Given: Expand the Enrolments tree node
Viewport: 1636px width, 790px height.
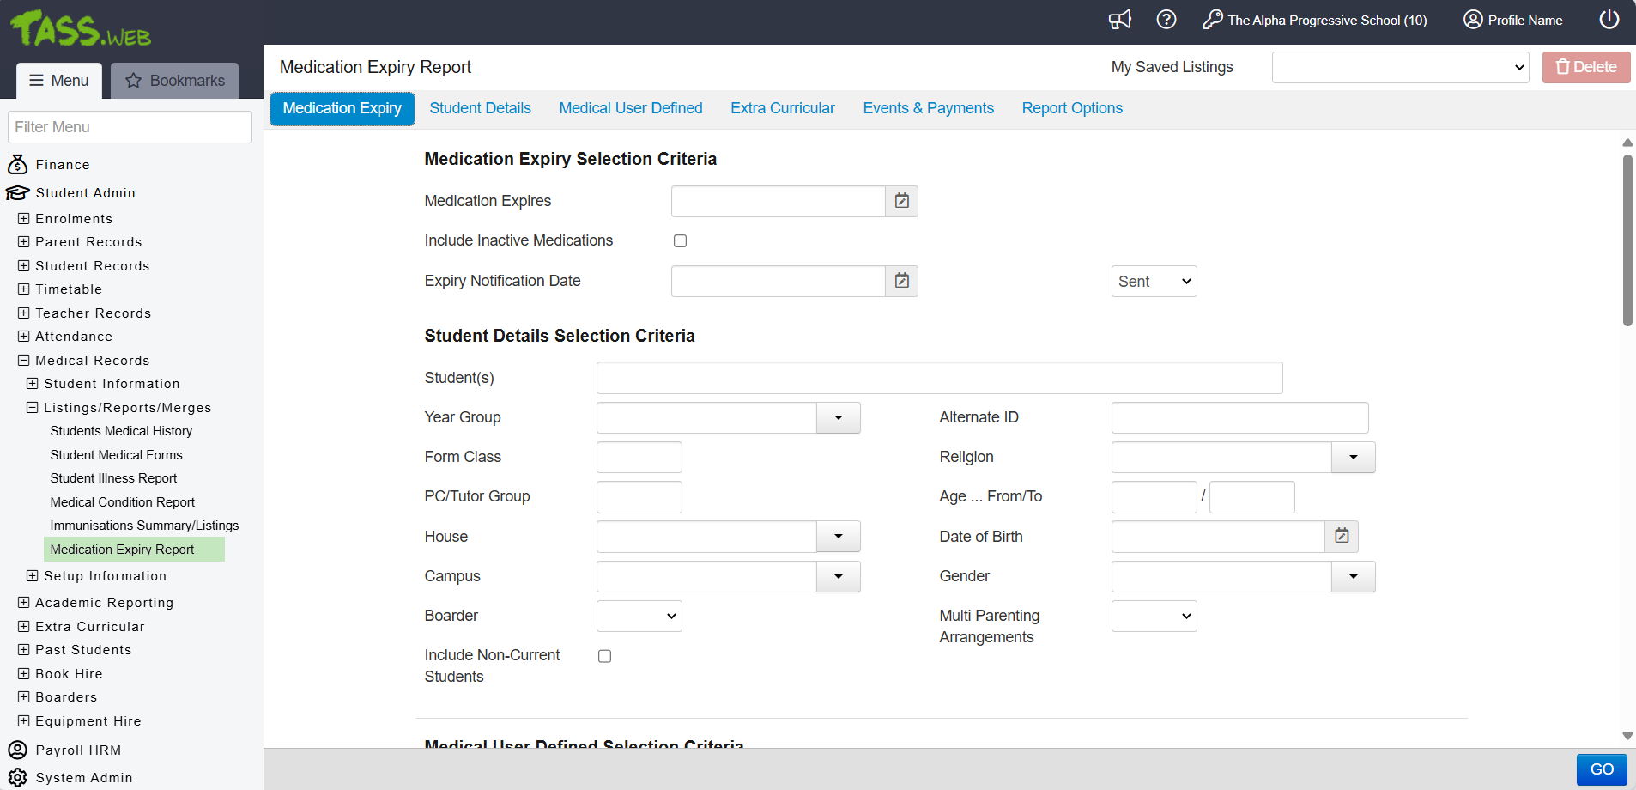Looking at the screenshot, I should click(24, 219).
